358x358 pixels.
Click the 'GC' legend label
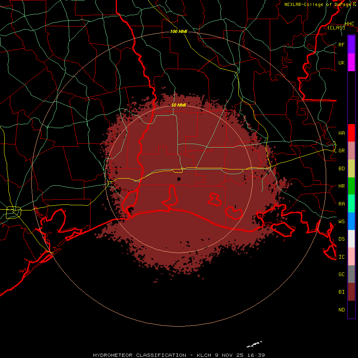tap(342, 274)
